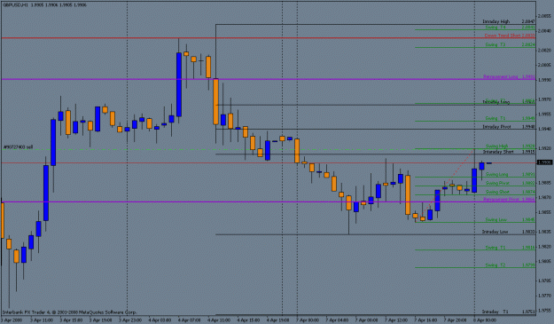Click the '#90727403 sell' order label
Screen dimensions: 554x324
pos(18,147)
